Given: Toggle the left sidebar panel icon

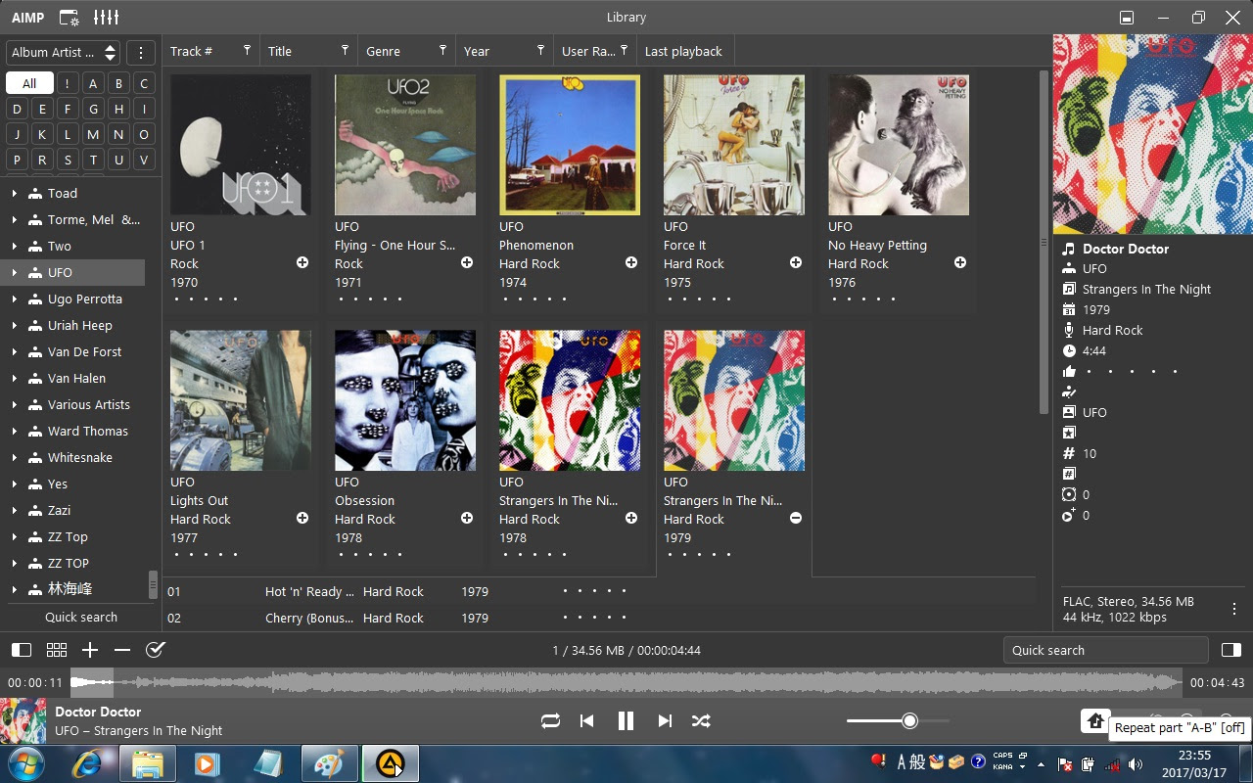Looking at the screenshot, I should [22, 650].
